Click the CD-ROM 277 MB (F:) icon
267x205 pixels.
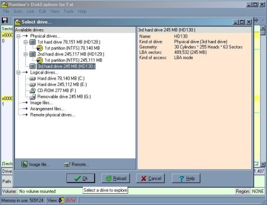tap(33, 90)
